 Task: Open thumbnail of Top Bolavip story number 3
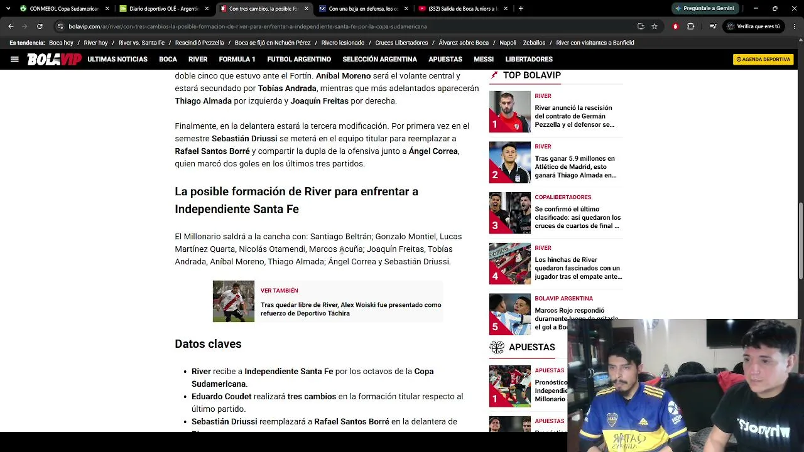(x=510, y=213)
